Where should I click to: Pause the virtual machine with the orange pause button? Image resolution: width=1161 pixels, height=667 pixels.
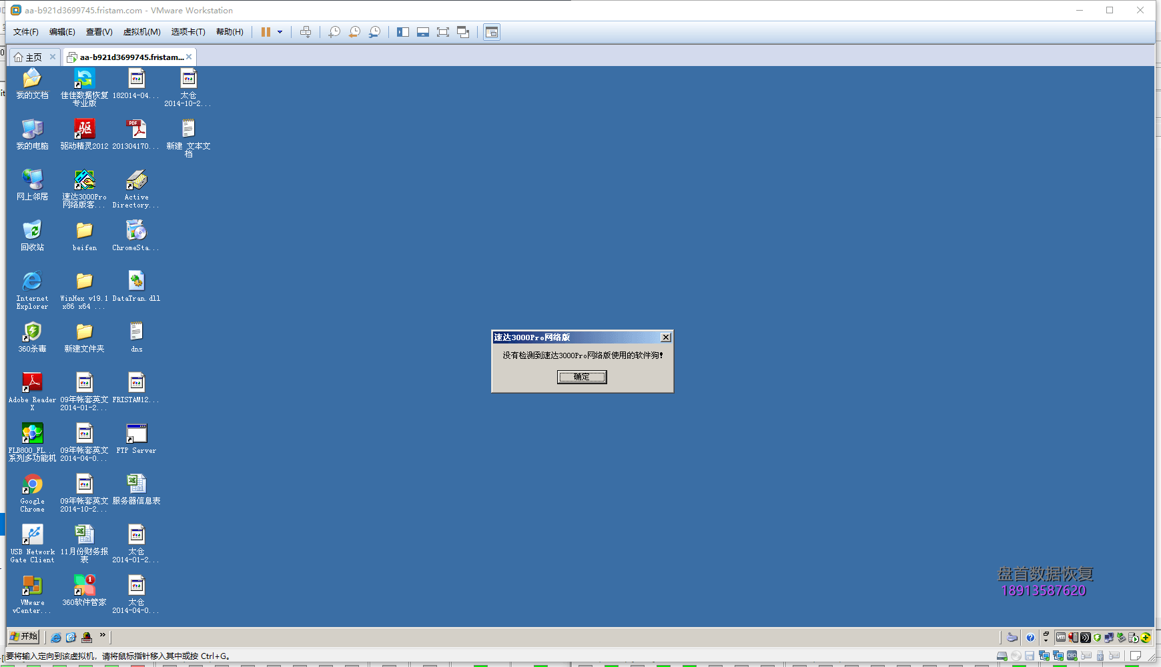point(266,32)
